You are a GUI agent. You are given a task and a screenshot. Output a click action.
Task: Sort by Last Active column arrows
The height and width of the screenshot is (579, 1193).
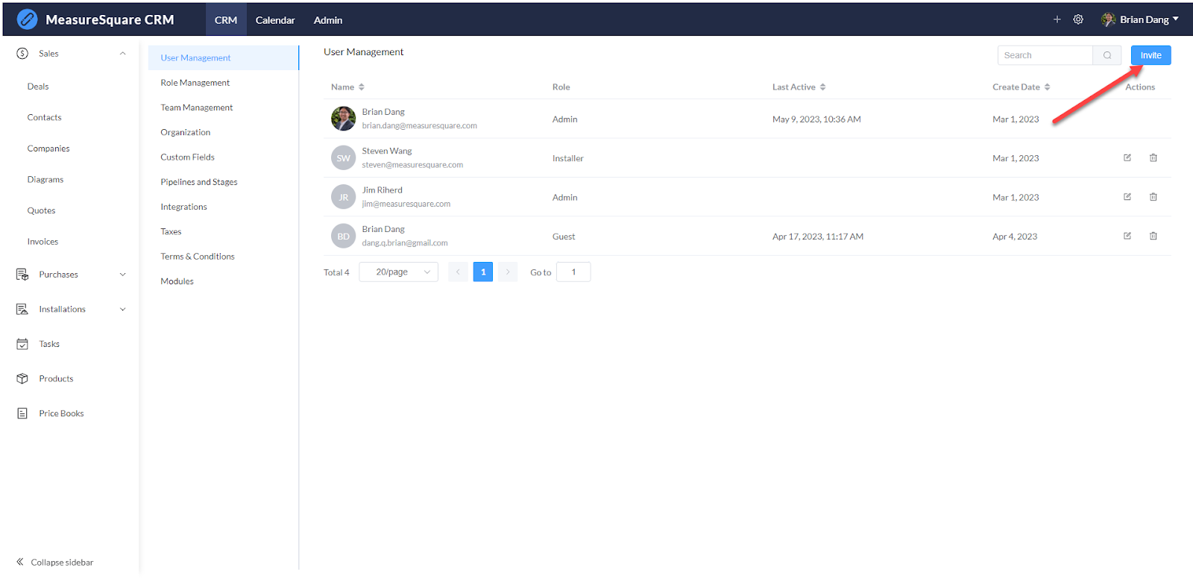pyautogui.click(x=822, y=87)
